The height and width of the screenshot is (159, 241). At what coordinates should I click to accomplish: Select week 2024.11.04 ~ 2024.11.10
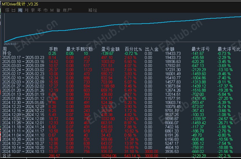pyautogui.click(x=23, y=135)
